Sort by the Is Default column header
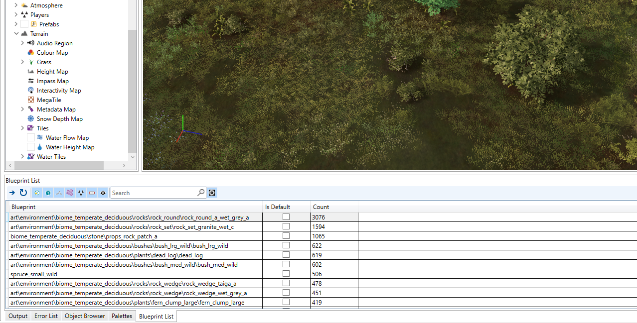 click(287, 207)
